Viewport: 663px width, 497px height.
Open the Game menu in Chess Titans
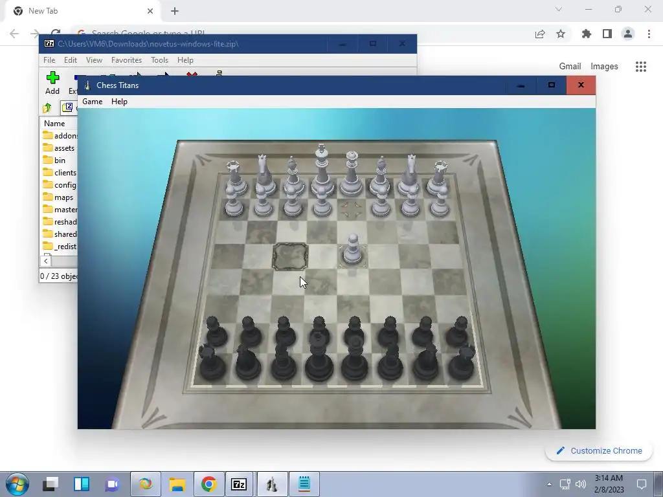tap(92, 102)
